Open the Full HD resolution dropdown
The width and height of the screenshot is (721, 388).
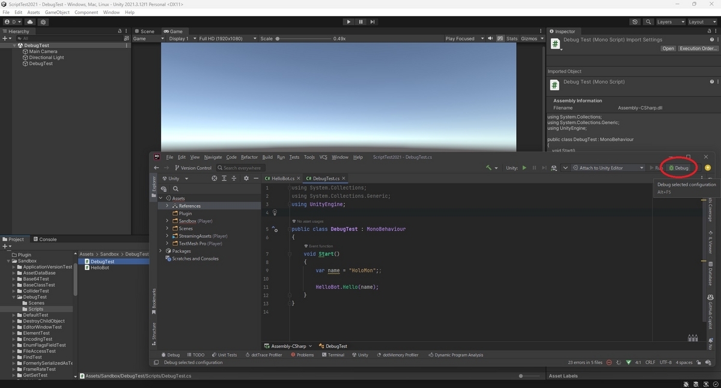pos(225,38)
